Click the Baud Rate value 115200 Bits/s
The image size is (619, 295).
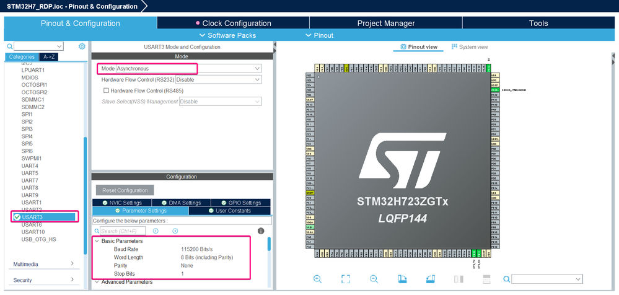pos(196,249)
